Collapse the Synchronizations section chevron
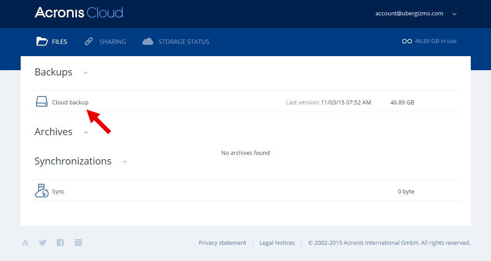The width and height of the screenshot is (491, 261). [125, 162]
